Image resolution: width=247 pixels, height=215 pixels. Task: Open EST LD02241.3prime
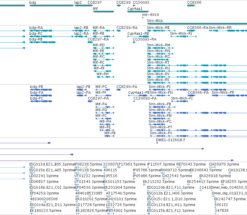click(x=44, y=176)
